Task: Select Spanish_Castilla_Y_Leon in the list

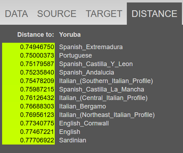Action: tap(96, 64)
